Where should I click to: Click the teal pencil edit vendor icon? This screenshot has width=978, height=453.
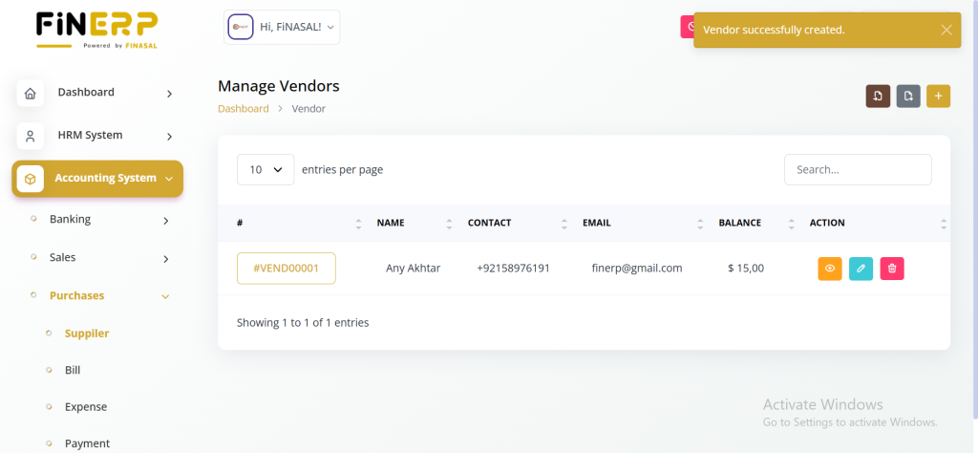tap(861, 269)
